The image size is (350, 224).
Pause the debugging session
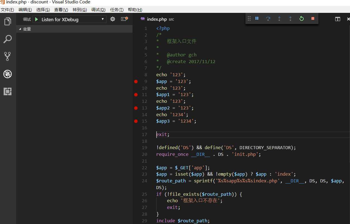(x=257, y=19)
